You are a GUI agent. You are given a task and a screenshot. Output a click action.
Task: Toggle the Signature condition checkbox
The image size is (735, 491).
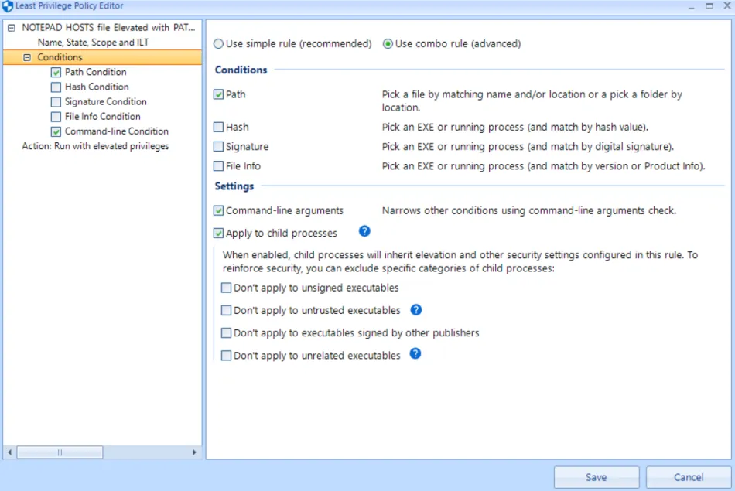219,147
